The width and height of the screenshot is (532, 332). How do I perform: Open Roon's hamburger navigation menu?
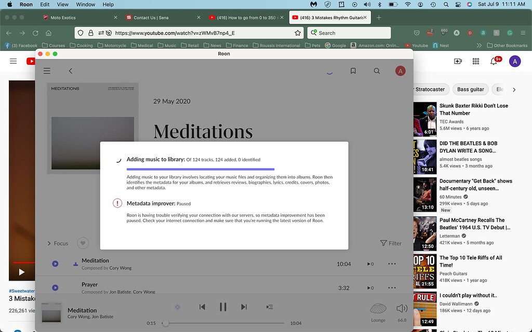[47, 71]
